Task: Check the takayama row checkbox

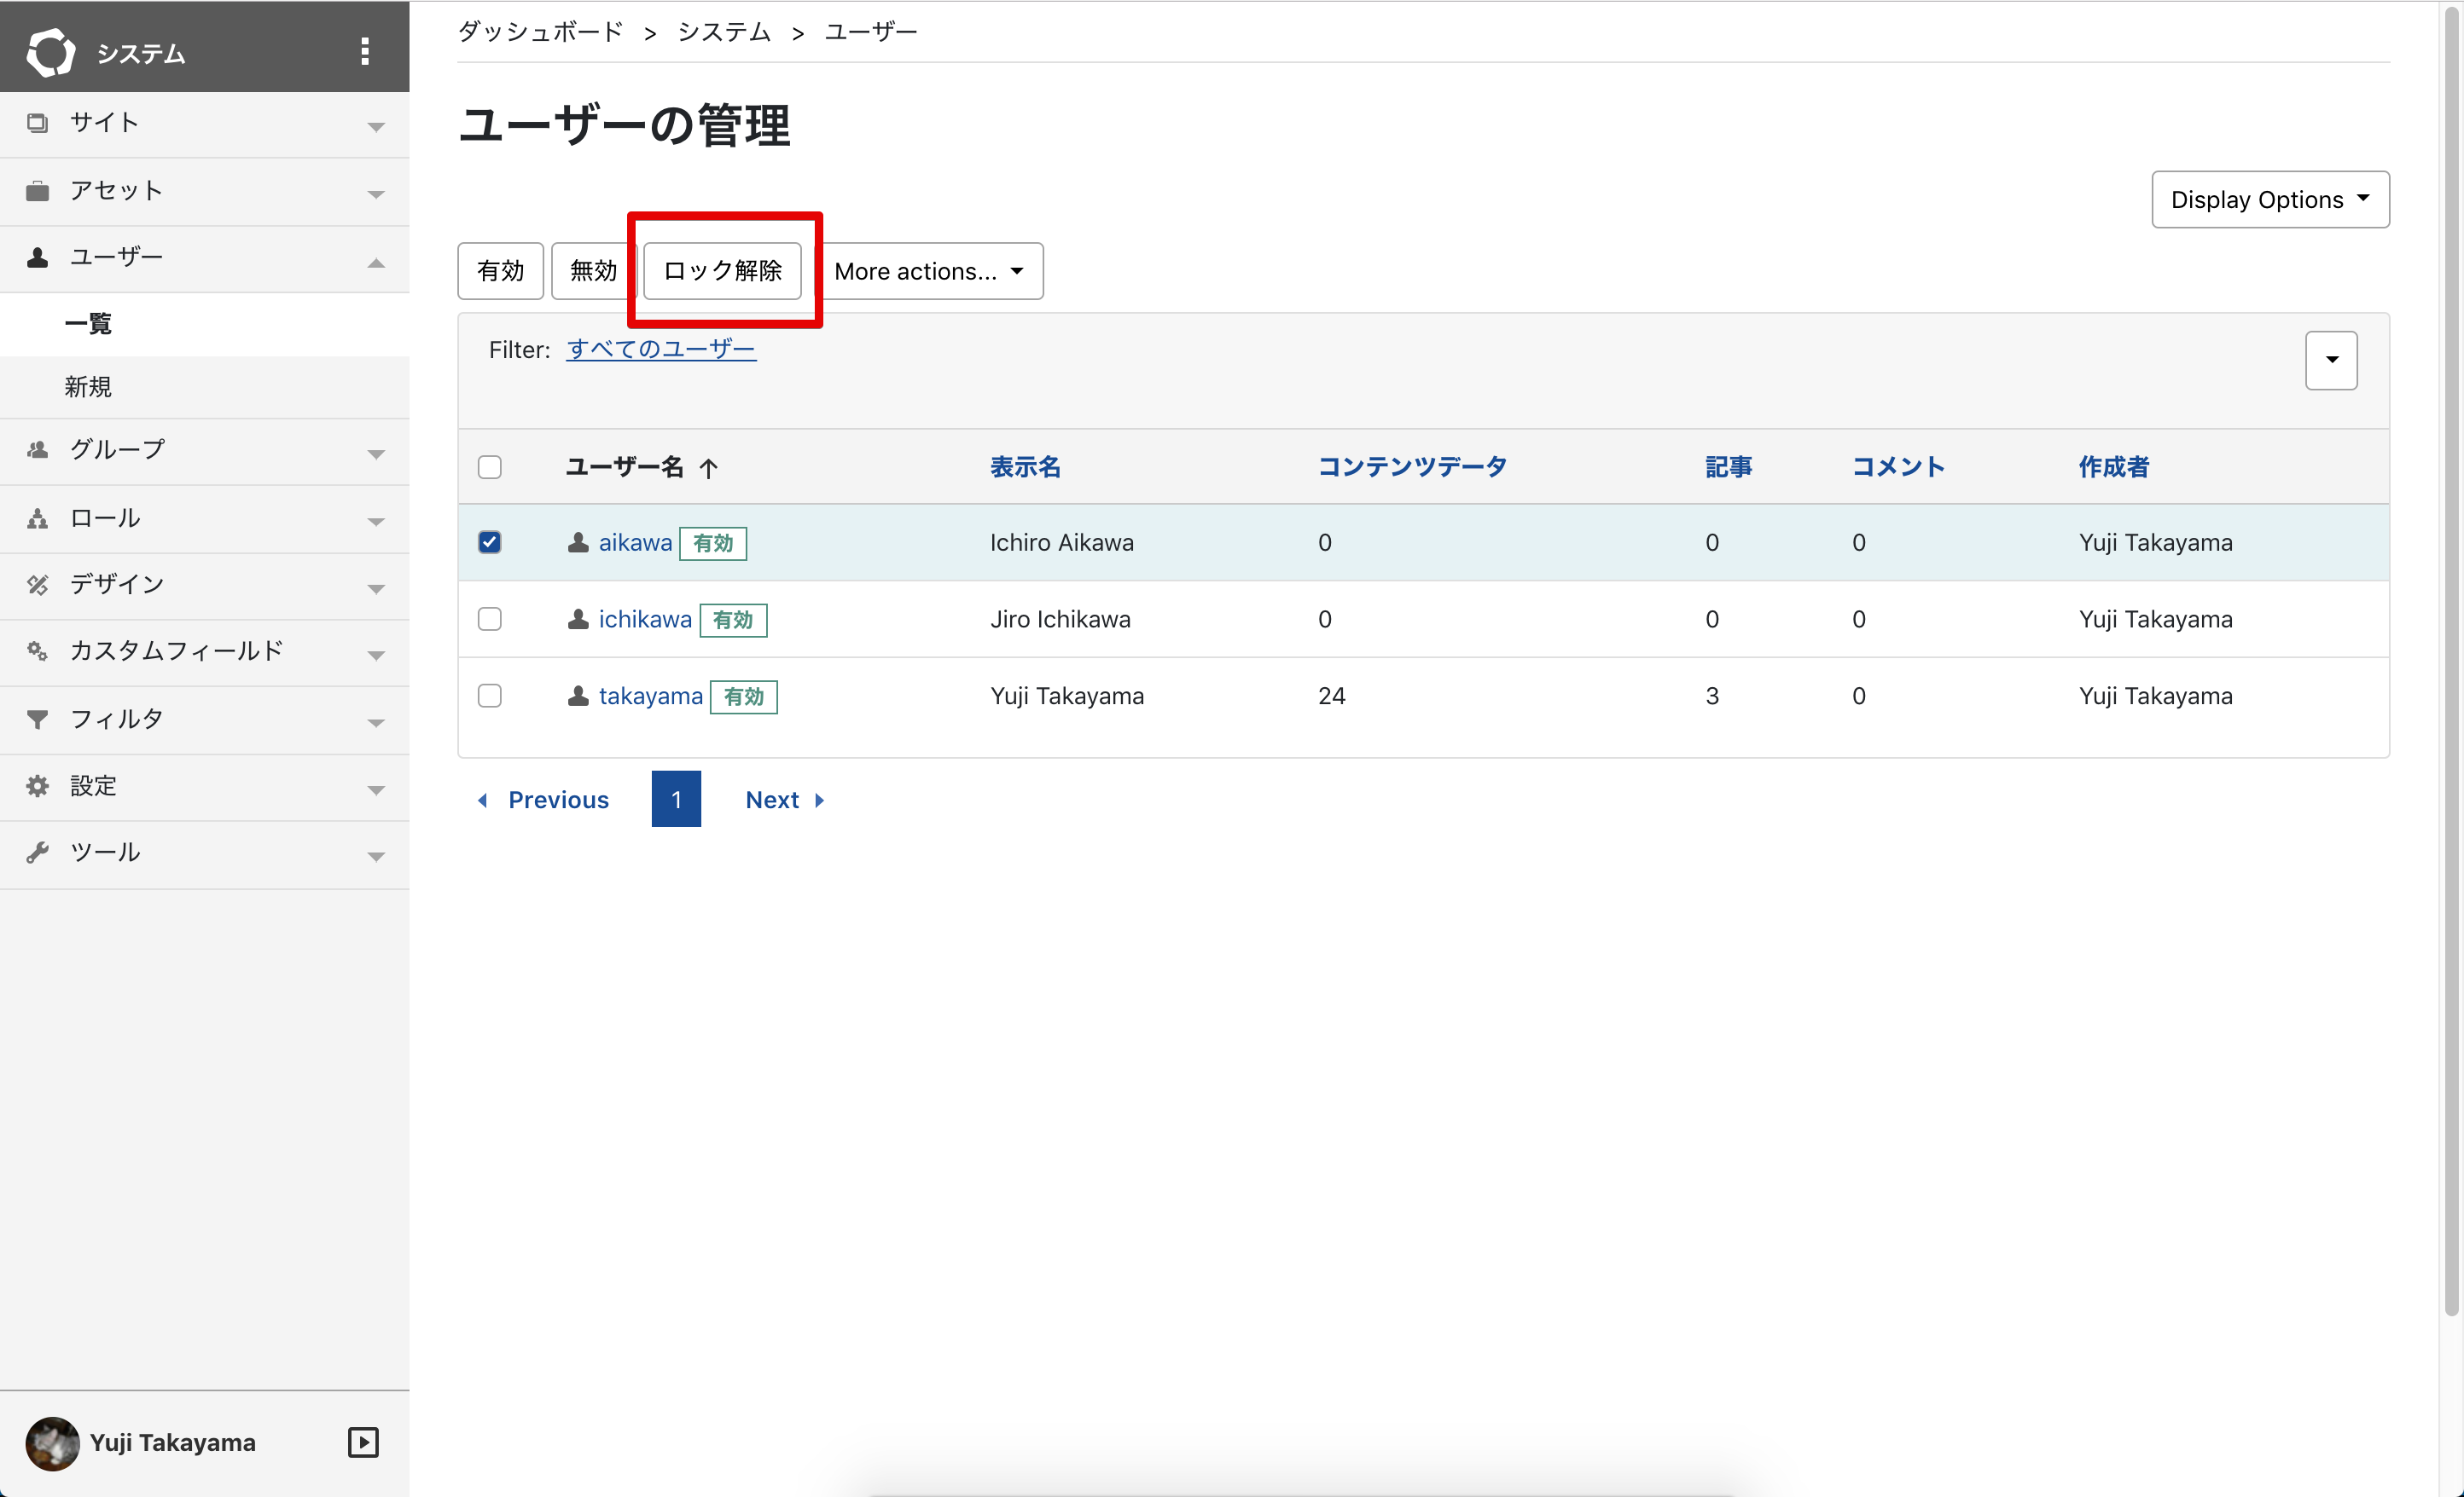Action: [490, 696]
